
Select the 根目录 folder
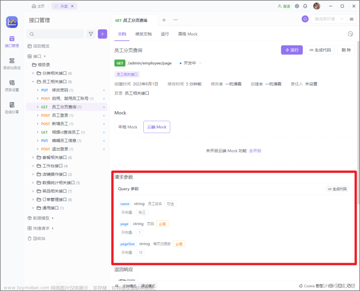tap(41, 65)
